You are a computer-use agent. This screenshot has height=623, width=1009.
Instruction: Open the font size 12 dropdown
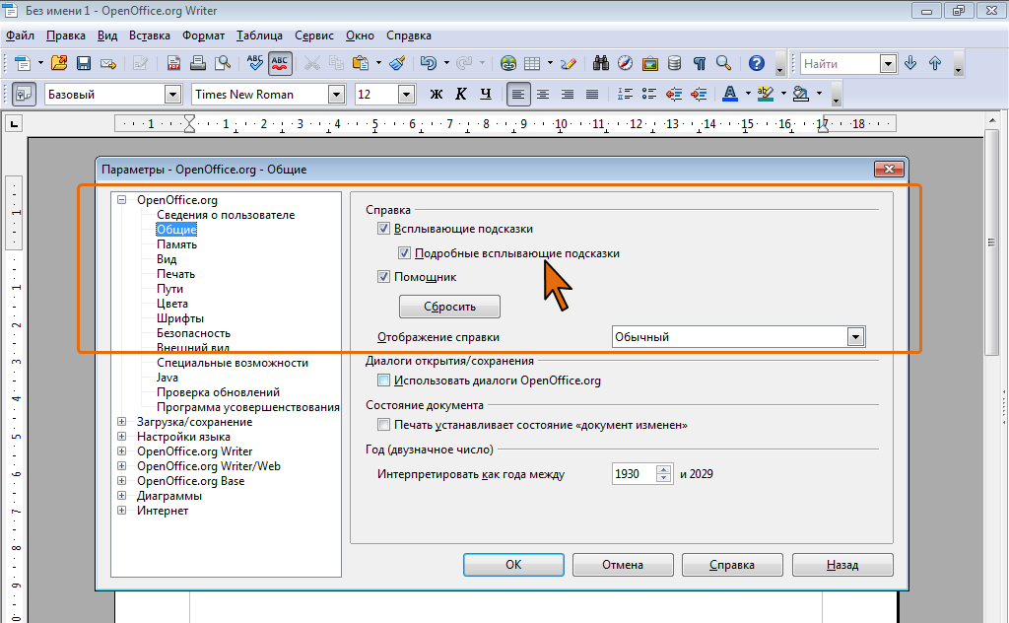pyautogui.click(x=405, y=95)
